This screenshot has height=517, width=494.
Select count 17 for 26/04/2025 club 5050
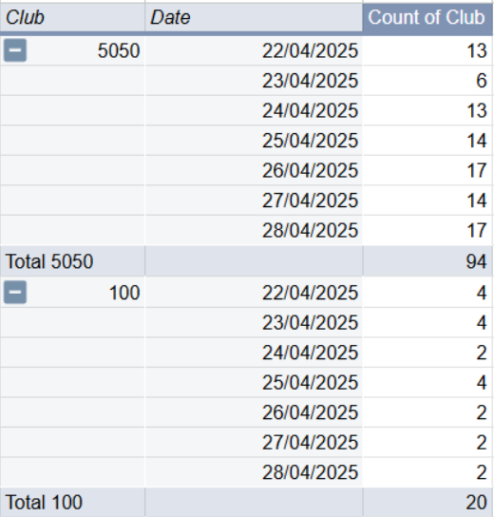point(427,170)
